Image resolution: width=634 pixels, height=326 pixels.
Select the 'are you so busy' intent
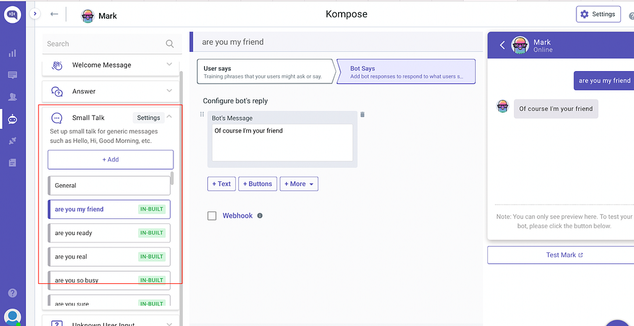[x=109, y=280]
